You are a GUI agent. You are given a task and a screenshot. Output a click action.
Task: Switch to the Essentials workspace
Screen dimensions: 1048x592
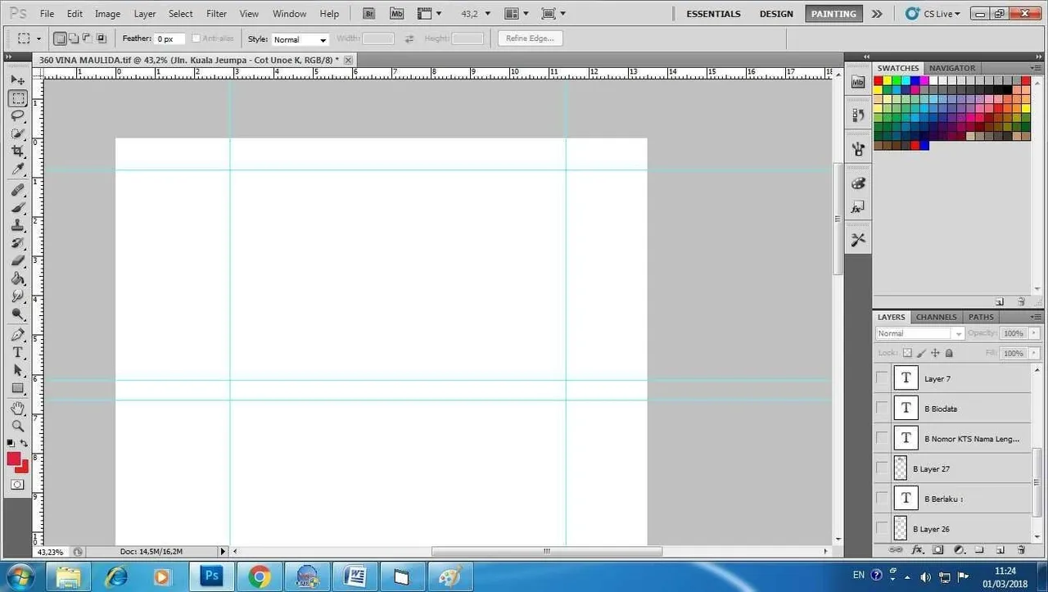pos(713,14)
